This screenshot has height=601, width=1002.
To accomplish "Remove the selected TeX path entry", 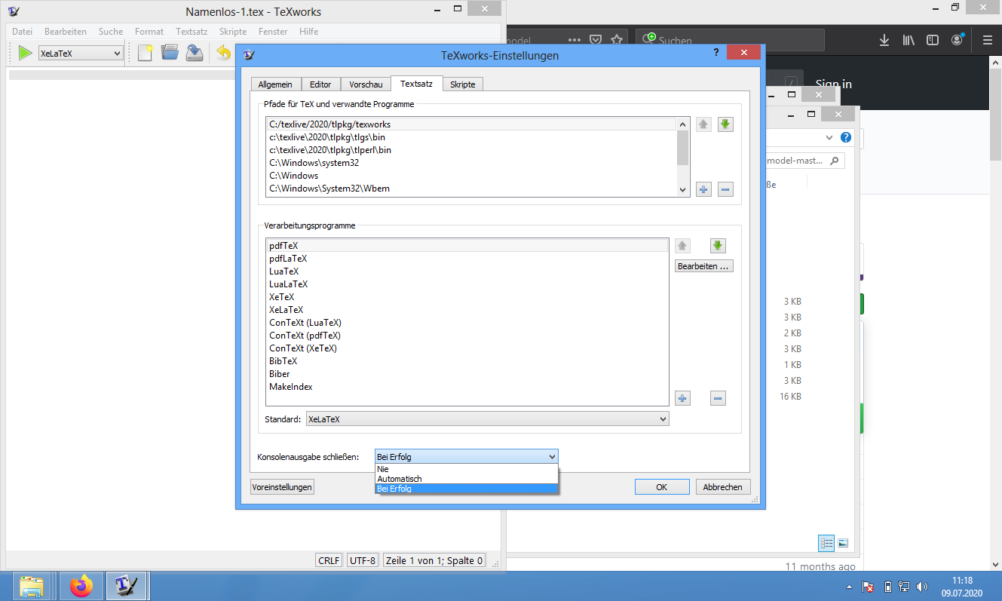I will (725, 189).
